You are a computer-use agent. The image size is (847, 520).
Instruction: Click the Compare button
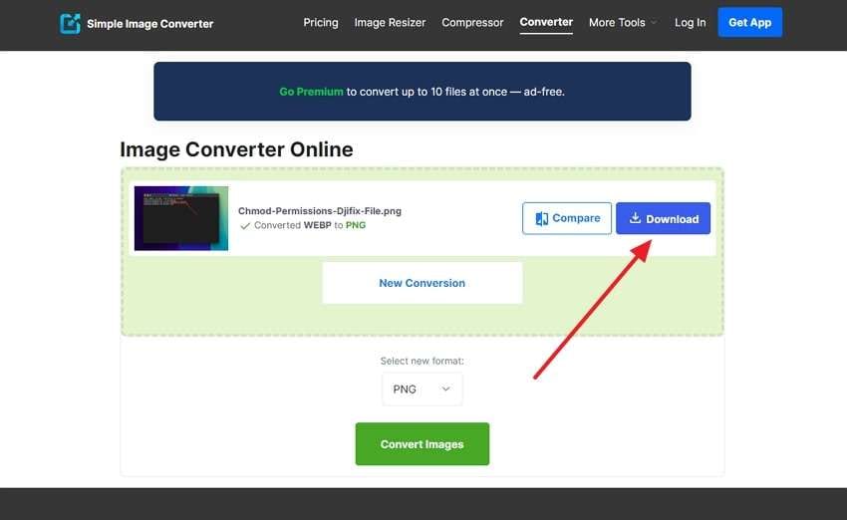(567, 218)
